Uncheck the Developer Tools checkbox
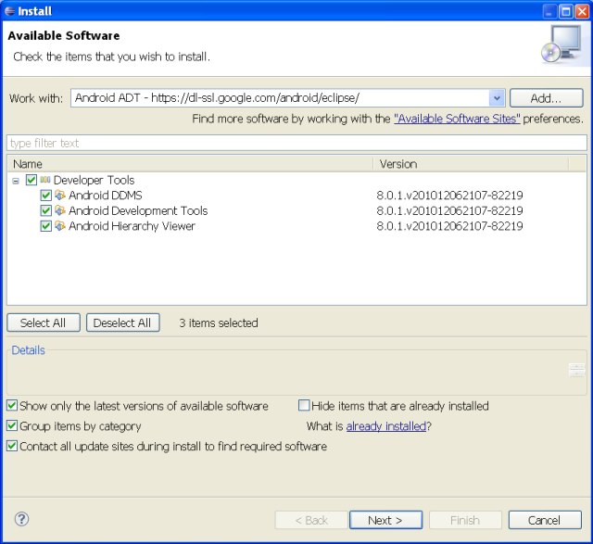Viewport: 593px width, 544px height. (32, 180)
